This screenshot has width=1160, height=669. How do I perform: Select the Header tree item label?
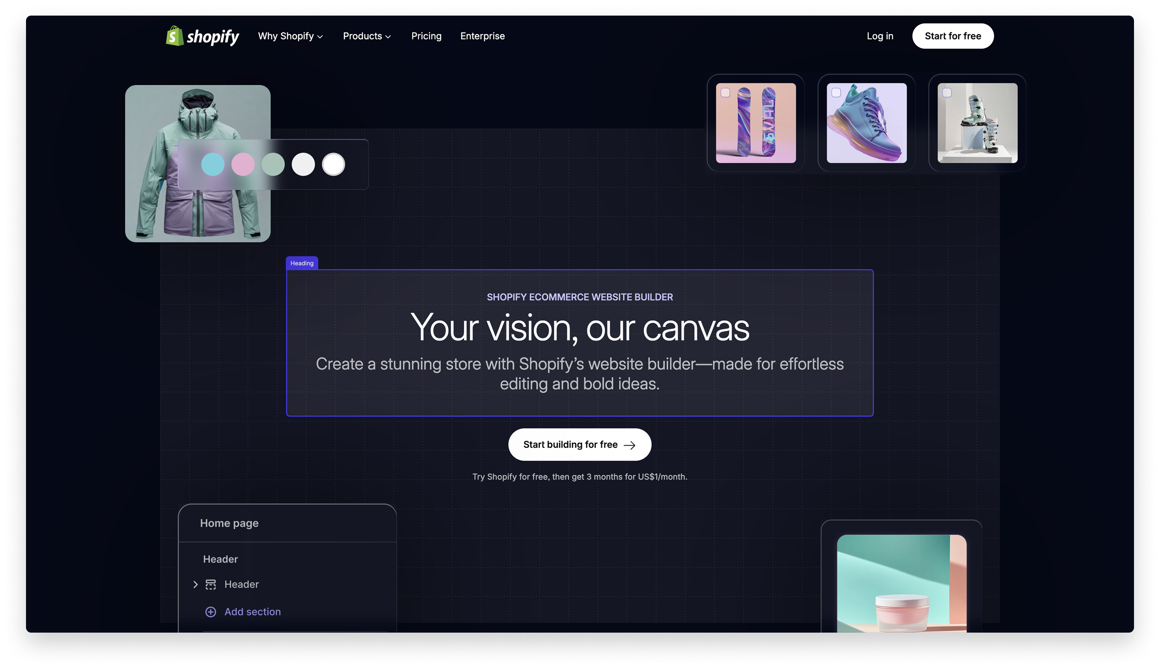point(241,584)
